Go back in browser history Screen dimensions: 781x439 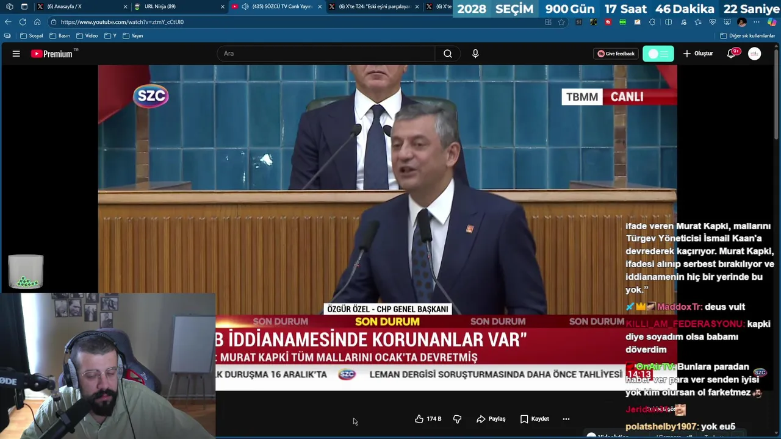coord(8,22)
